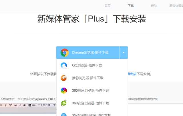183x116 pixels.
Task: Click the Bluetooth icon in embedded menu bar
Action: (6, 105)
